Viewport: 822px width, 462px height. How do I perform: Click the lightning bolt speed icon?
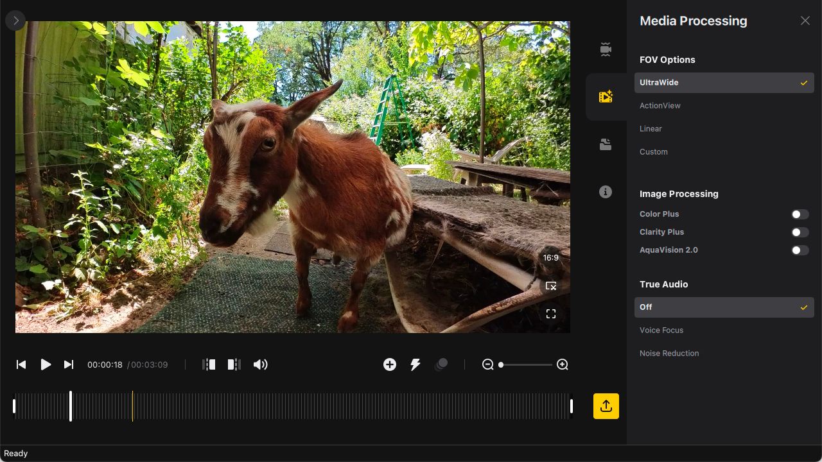[x=415, y=364]
